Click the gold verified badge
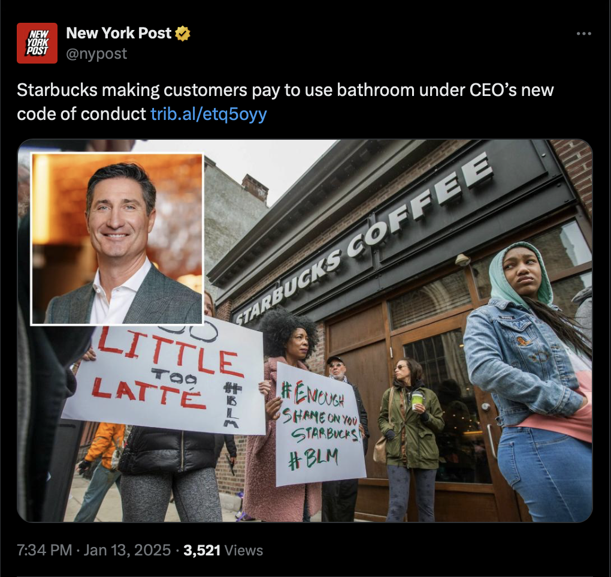This screenshot has height=577, width=611. 182,34
